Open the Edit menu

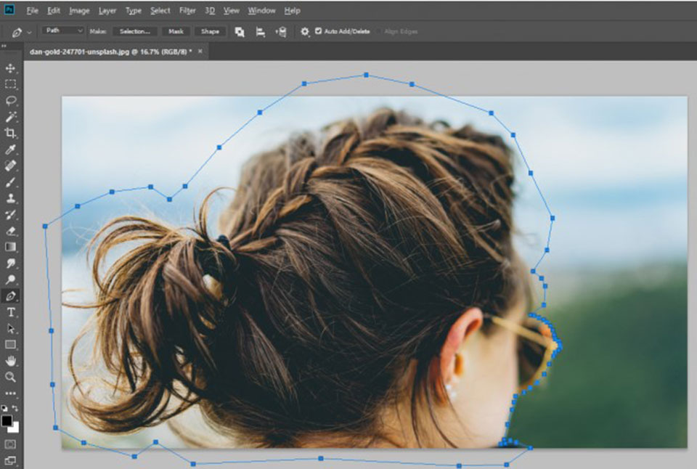[x=53, y=10]
